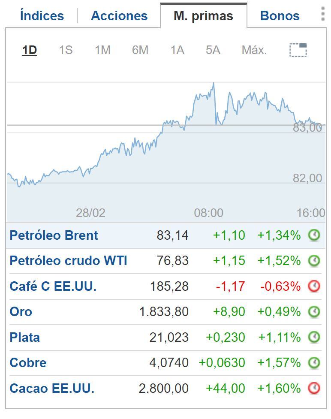The height and width of the screenshot is (419, 331).
Task: Click the red clock icon beside Café C EE.UU.
Action: pos(313,286)
